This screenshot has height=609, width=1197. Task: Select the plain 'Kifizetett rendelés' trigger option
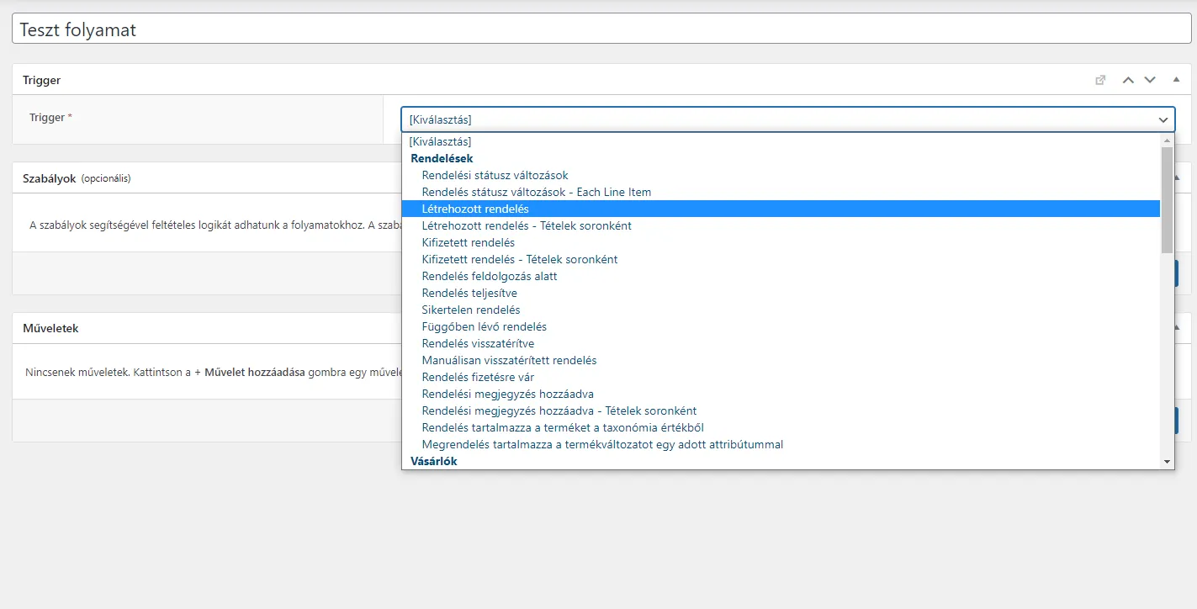pos(781,242)
